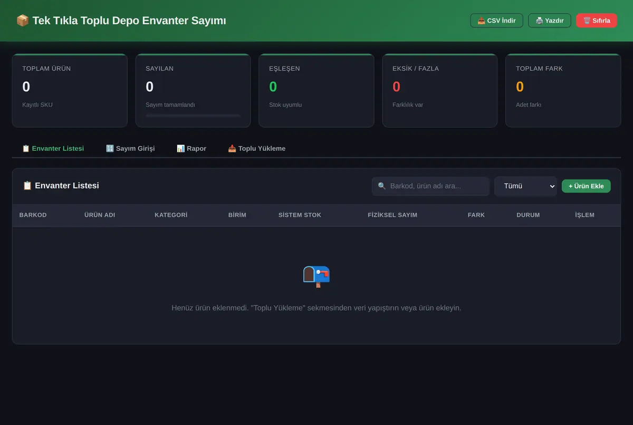This screenshot has width=633, height=425.
Task: Click the magnifier icon in search box
Action: pos(382,186)
